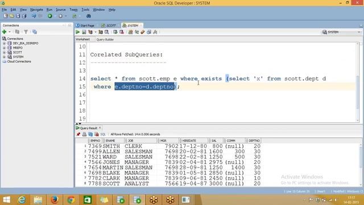Screen dimensions: 364x205
Task: Open Firefox from the taskbar
Action: (x=55, y=200)
